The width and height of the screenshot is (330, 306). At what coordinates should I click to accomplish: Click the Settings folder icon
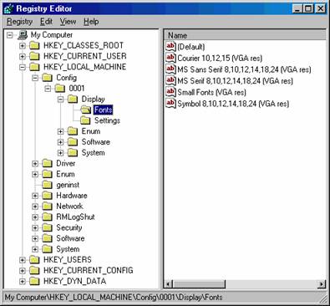(85, 120)
